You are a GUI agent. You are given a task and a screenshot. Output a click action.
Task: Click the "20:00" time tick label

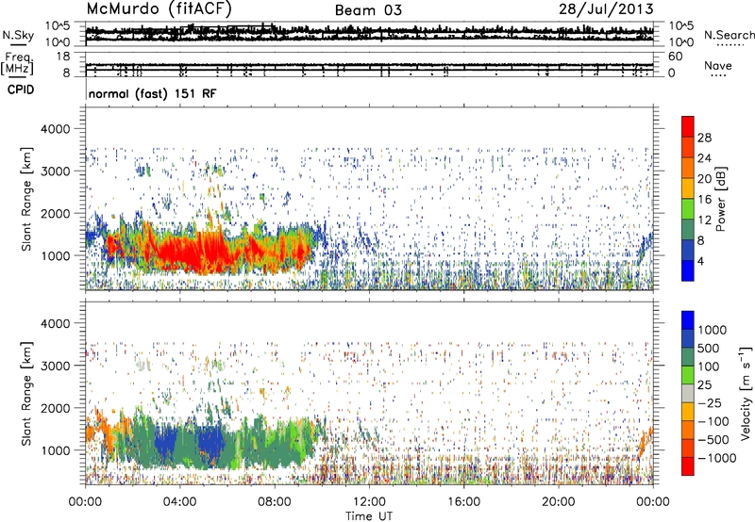pyautogui.click(x=558, y=502)
